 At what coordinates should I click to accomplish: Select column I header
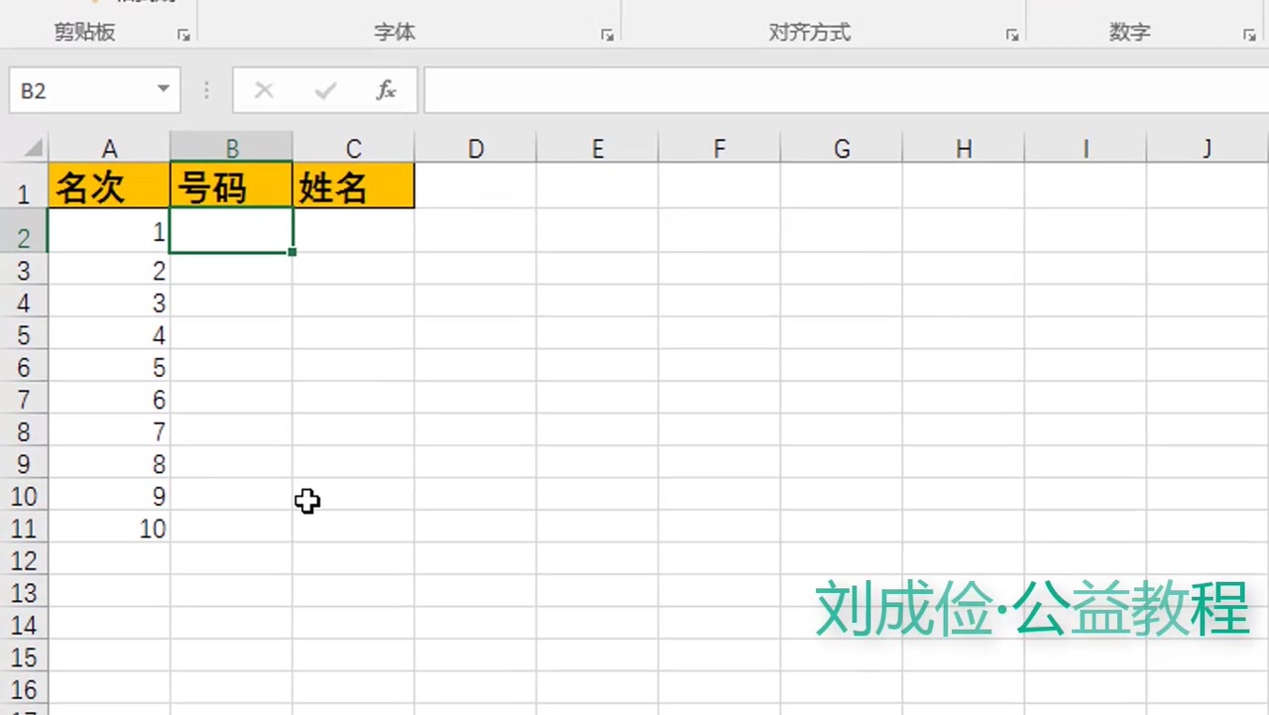pyautogui.click(x=1086, y=149)
